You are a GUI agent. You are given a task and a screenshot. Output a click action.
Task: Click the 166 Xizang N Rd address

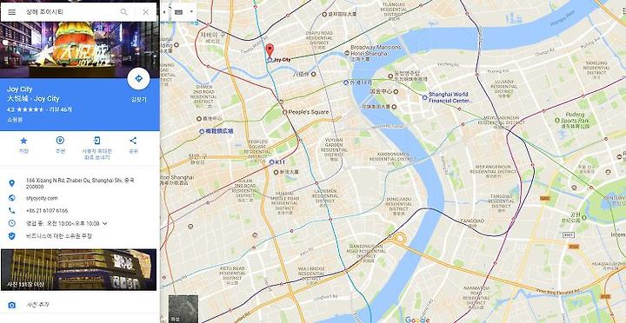[80, 183]
